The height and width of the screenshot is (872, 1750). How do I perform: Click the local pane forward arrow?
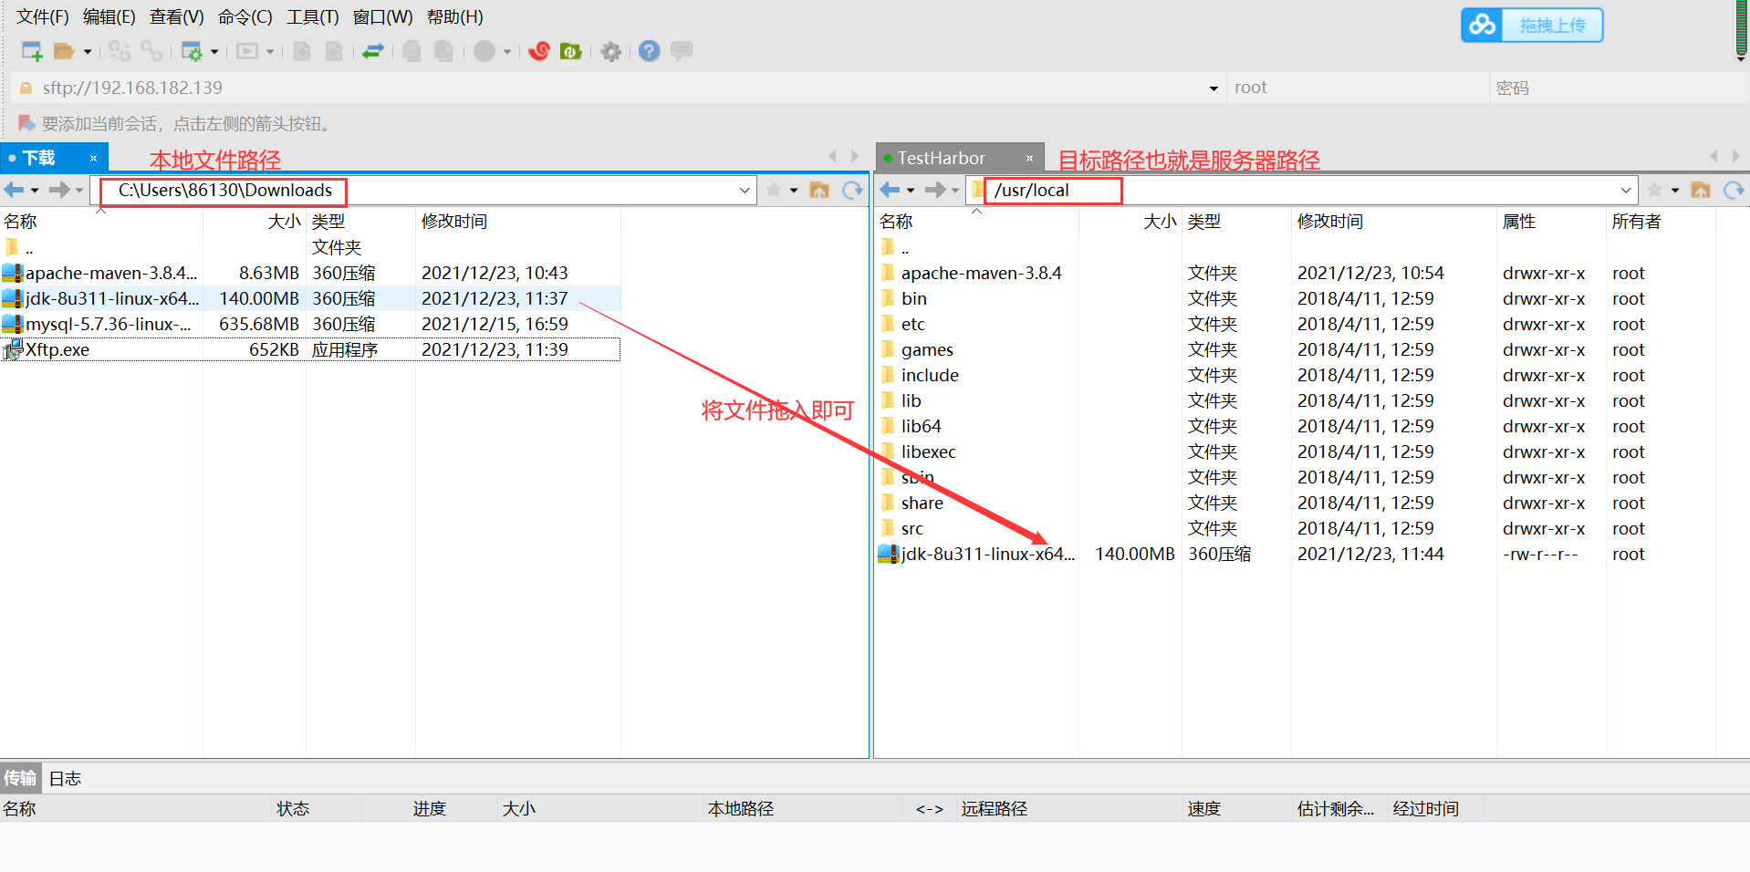[59, 190]
